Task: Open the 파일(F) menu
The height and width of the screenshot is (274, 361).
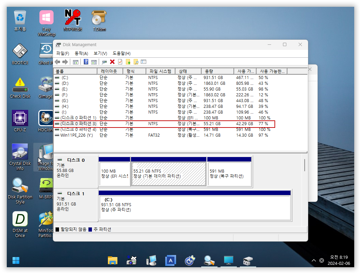Action: tap(63, 53)
